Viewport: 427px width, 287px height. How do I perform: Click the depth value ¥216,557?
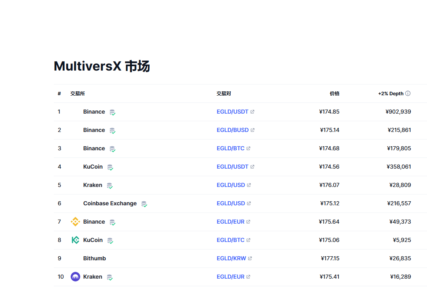point(399,203)
